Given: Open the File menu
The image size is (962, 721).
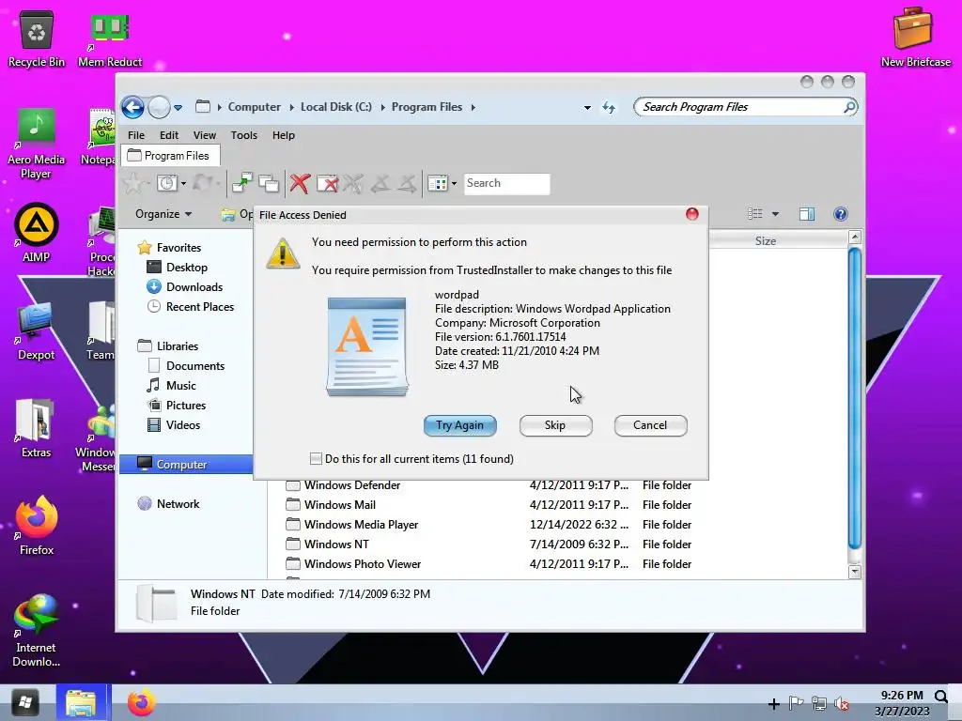Looking at the screenshot, I should 136,135.
